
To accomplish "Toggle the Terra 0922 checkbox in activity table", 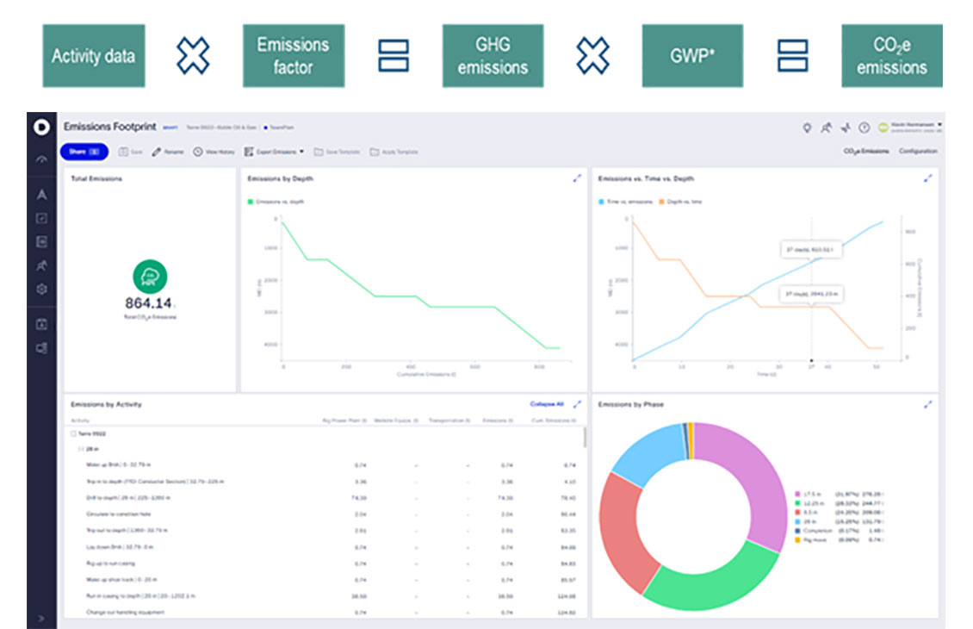I will click(74, 434).
